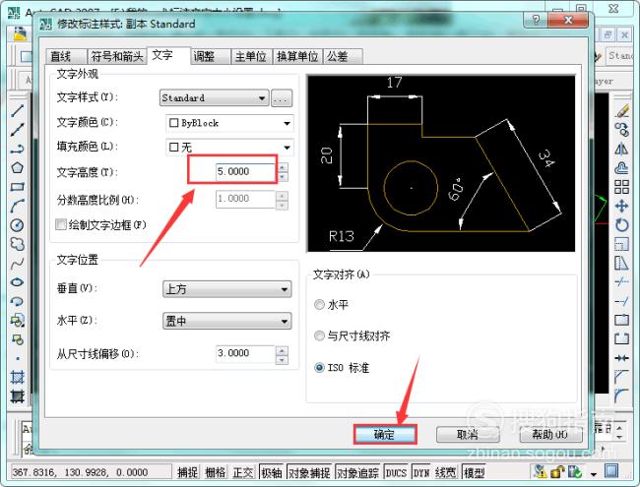
Task: Select the Gradient tool
Action: click(17, 396)
